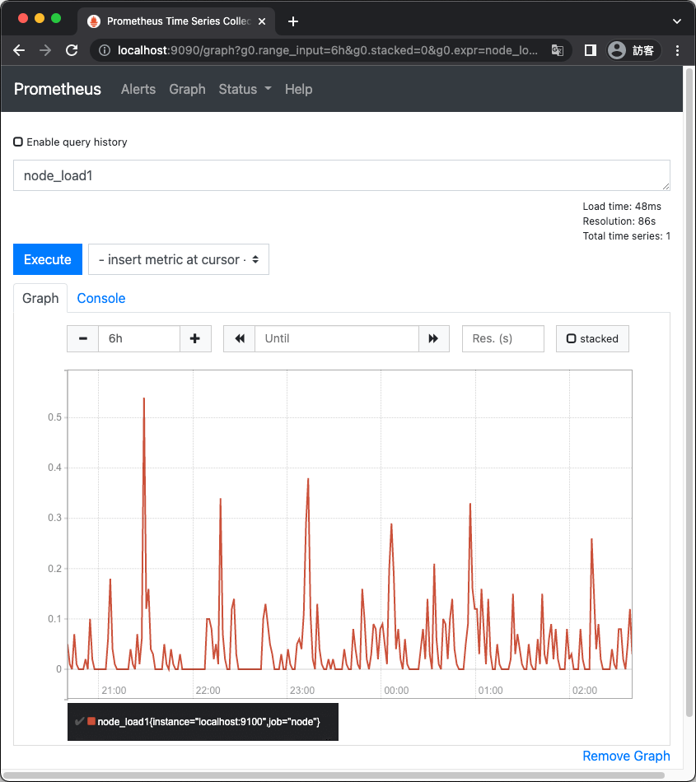Open the guest profile button
The height and width of the screenshot is (782, 696).
[x=633, y=50]
